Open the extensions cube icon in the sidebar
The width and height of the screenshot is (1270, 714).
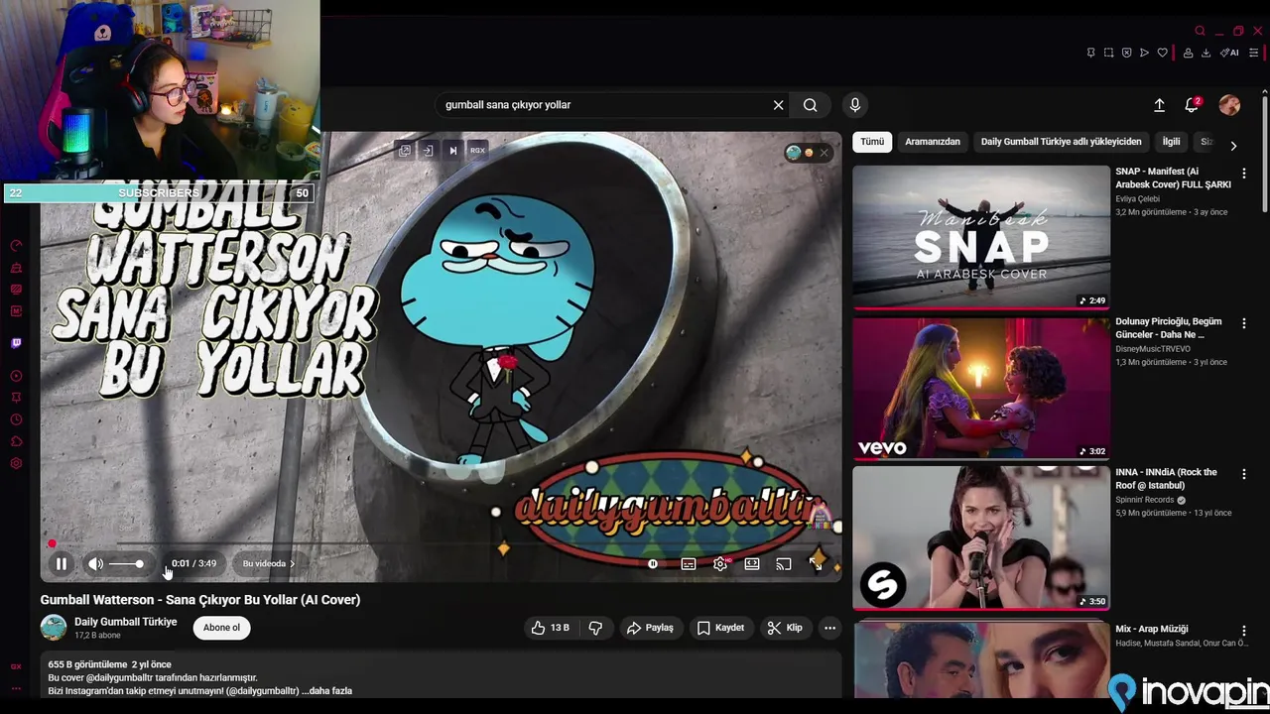(16, 441)
